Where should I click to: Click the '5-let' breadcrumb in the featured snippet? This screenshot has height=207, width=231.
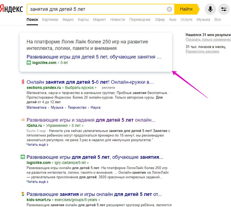pyautogui.click(x=64, y=63)
